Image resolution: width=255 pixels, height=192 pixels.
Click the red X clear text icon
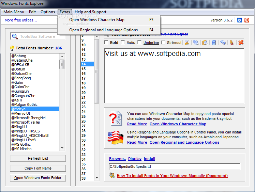pyautogui.click(x=241, y=43)
